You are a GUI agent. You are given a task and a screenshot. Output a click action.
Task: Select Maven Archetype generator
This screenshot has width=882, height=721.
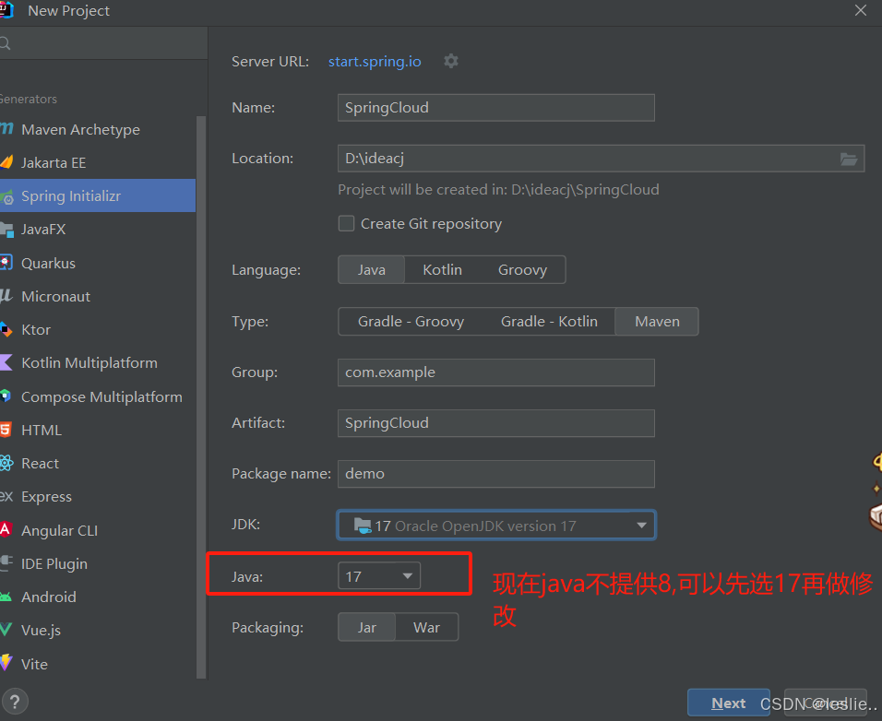click(x=98, y=129)
